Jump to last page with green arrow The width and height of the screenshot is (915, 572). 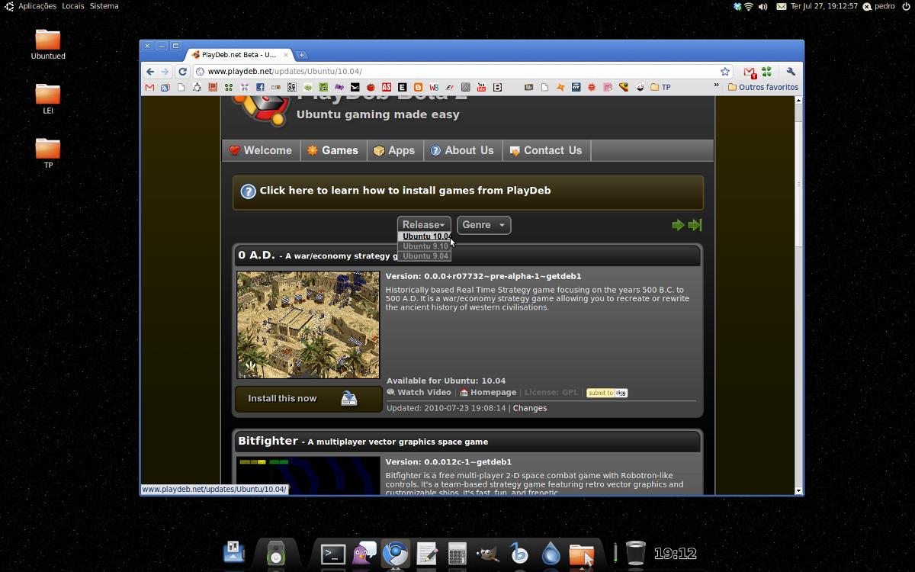(695, 225)
